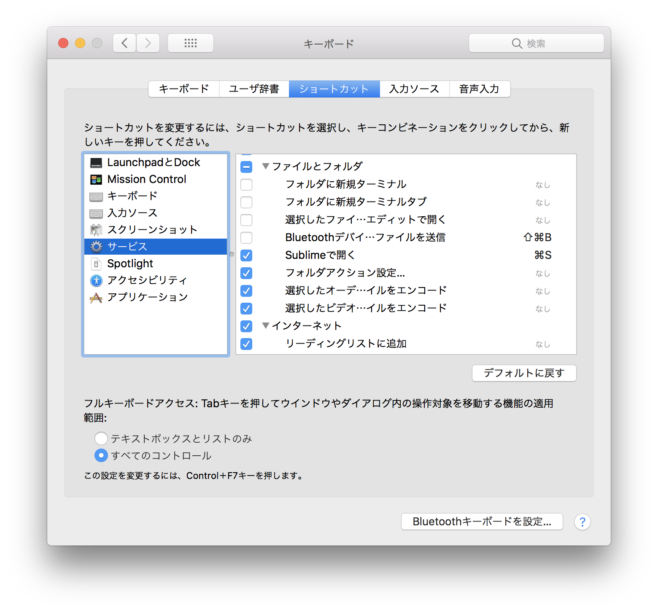Click the デフォルトに戻す button

524,373
